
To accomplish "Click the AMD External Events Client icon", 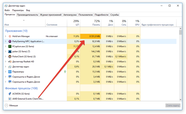I will [10, 99].
